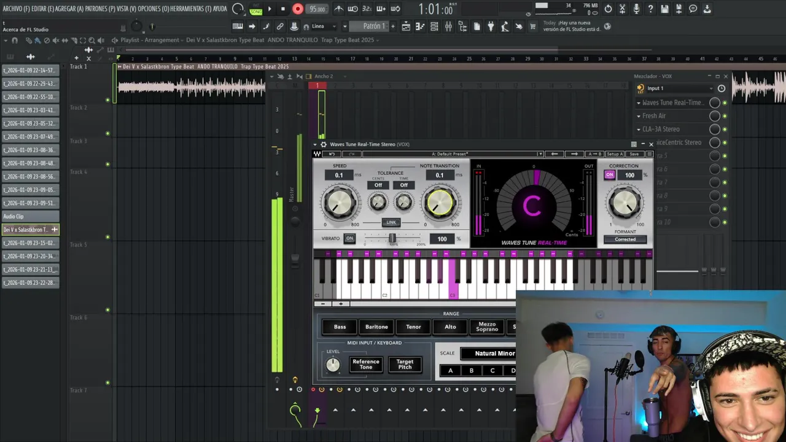Click previous preset arrow in Waves Tune
Screen dimensions: 786x442
tap(554, 154)
